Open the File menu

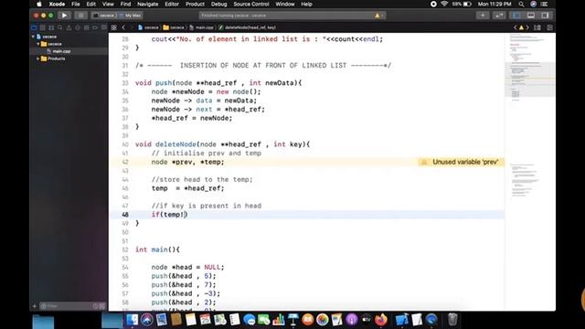(76, 4)
